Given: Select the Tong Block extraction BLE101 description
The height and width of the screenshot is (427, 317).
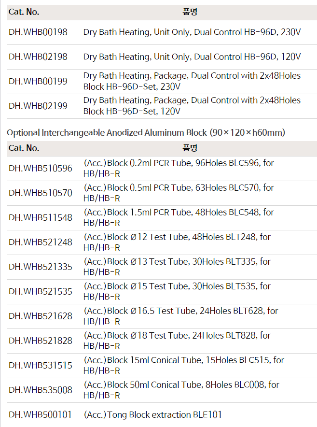Looking at the screenshot, I should [x=153, y=415].
